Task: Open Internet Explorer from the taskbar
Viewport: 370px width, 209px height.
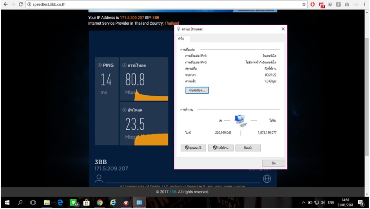Action: pos(113,203)
